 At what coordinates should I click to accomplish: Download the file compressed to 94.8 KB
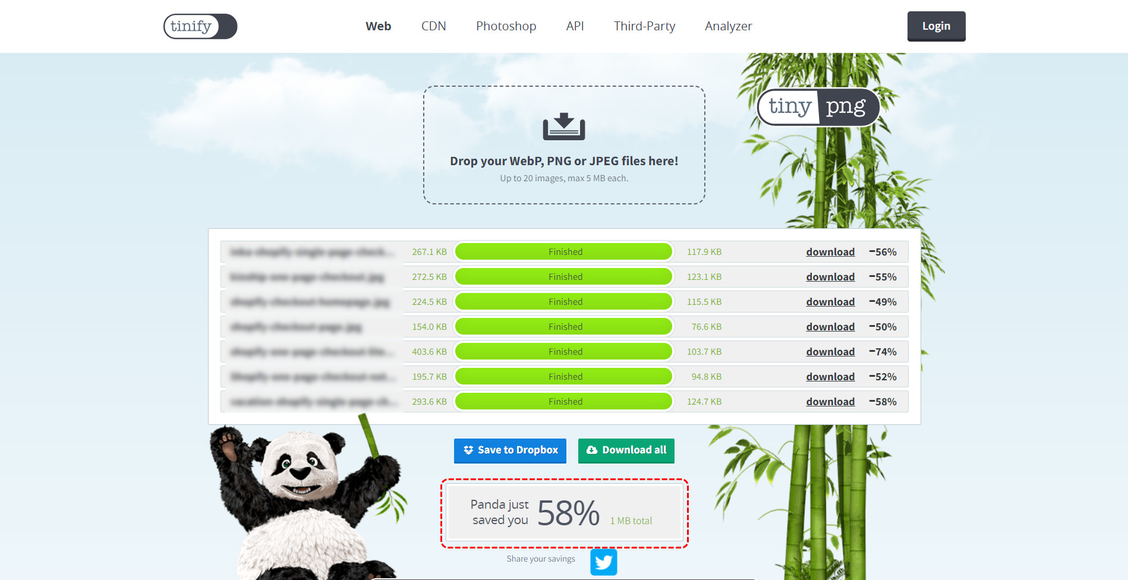click(x=830, y=377)
